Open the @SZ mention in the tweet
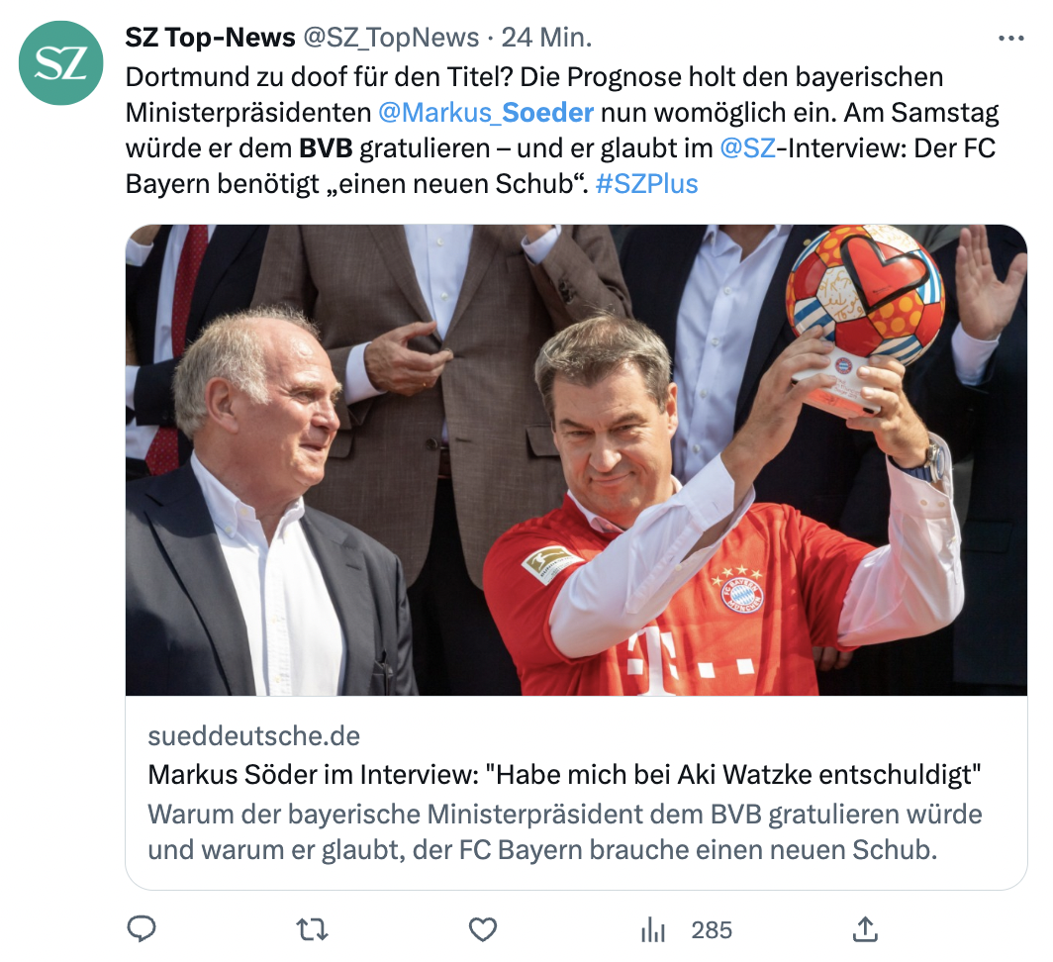 pos(747,147)
